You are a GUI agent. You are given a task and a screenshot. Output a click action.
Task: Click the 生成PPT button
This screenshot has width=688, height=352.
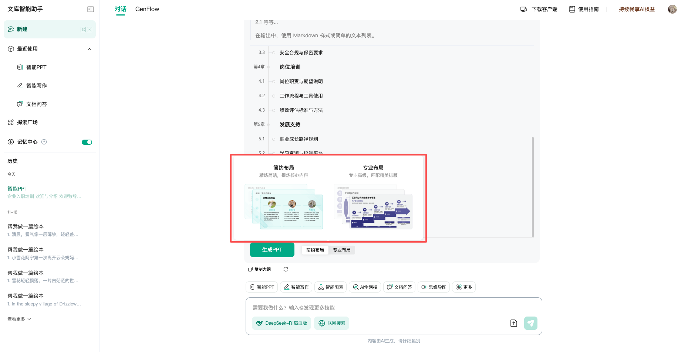pyautogui.click(x=272, y=250)
